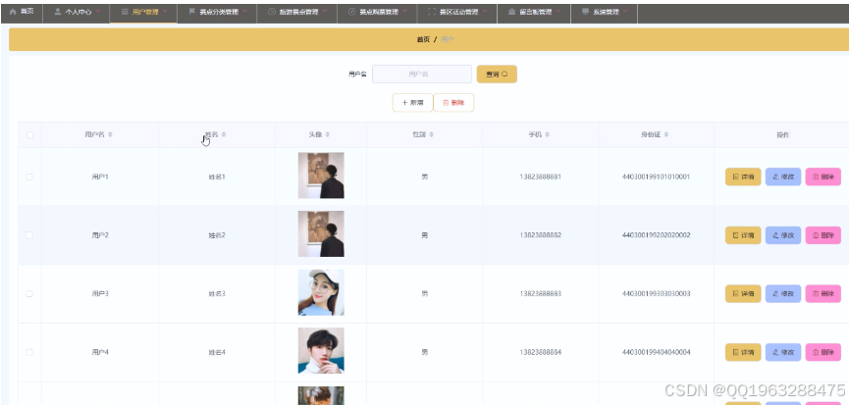Expand the 个人中心 menu arrow
This screenshot has width=849, height=405.
point(98,12)
